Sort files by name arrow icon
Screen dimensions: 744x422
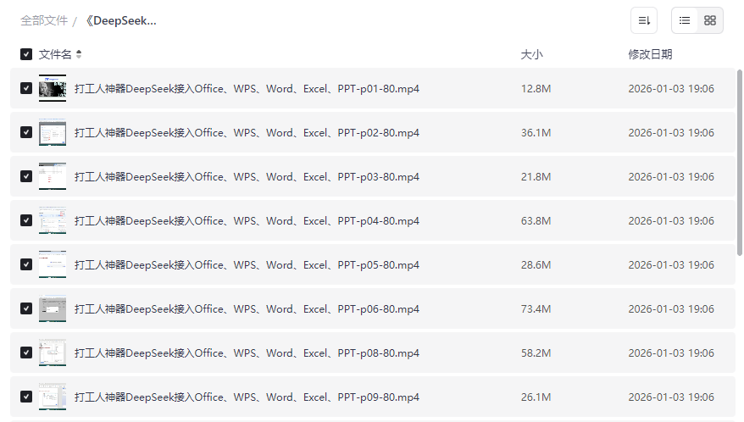click(79, 54)
